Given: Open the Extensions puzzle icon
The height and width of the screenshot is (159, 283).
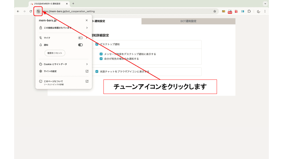Looking at the screenshot, I should [249, 11].
